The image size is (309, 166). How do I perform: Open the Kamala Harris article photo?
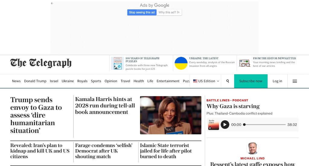coord(171,115)
